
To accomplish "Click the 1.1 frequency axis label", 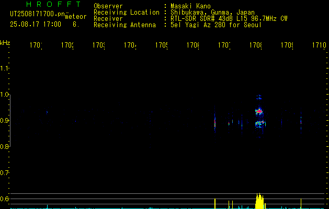I will [x=4, y=68].
